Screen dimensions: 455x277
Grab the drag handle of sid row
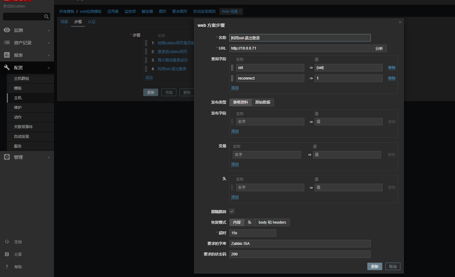pos(232,68)
